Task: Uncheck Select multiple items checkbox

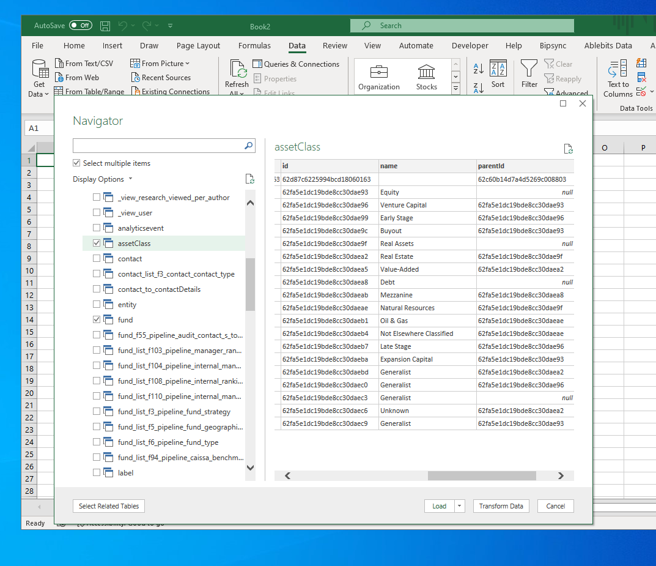Action: [76, 163]
